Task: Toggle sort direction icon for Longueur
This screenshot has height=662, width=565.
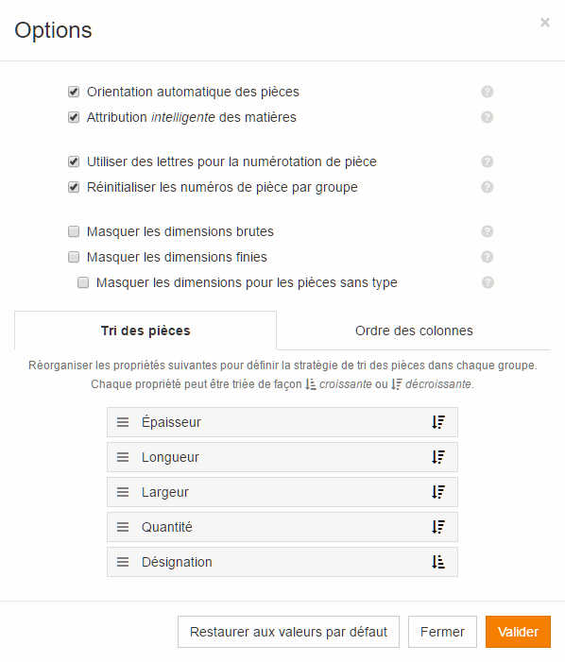Action: tap(438, 457)
